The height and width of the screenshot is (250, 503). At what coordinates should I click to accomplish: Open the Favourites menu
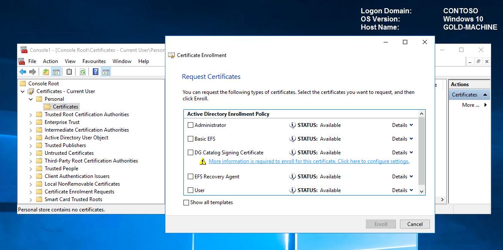[x=94, y=61]
